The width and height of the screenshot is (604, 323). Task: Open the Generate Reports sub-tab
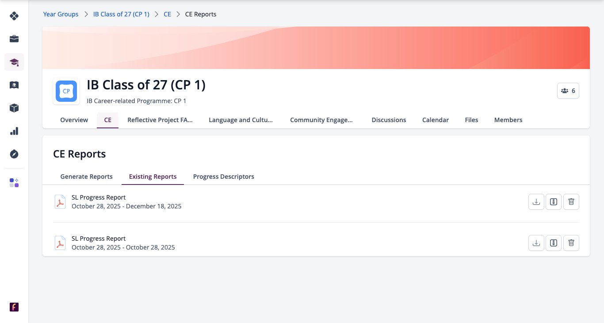87,177
